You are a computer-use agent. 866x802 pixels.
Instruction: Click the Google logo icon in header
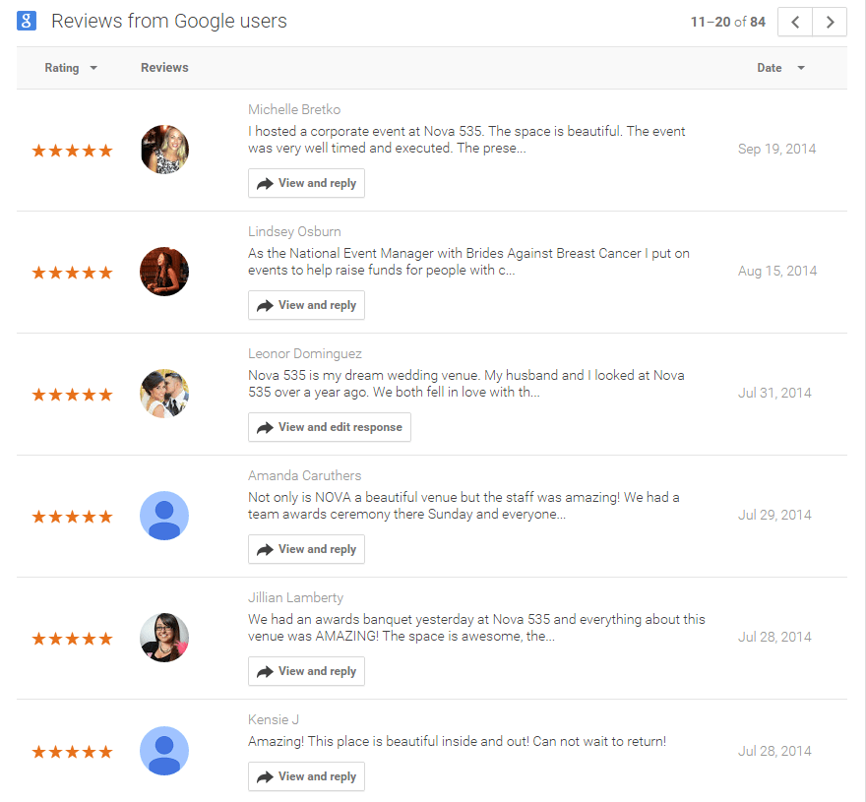(x=27, y=21)
